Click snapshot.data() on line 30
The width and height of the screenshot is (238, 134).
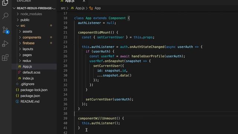117,76
